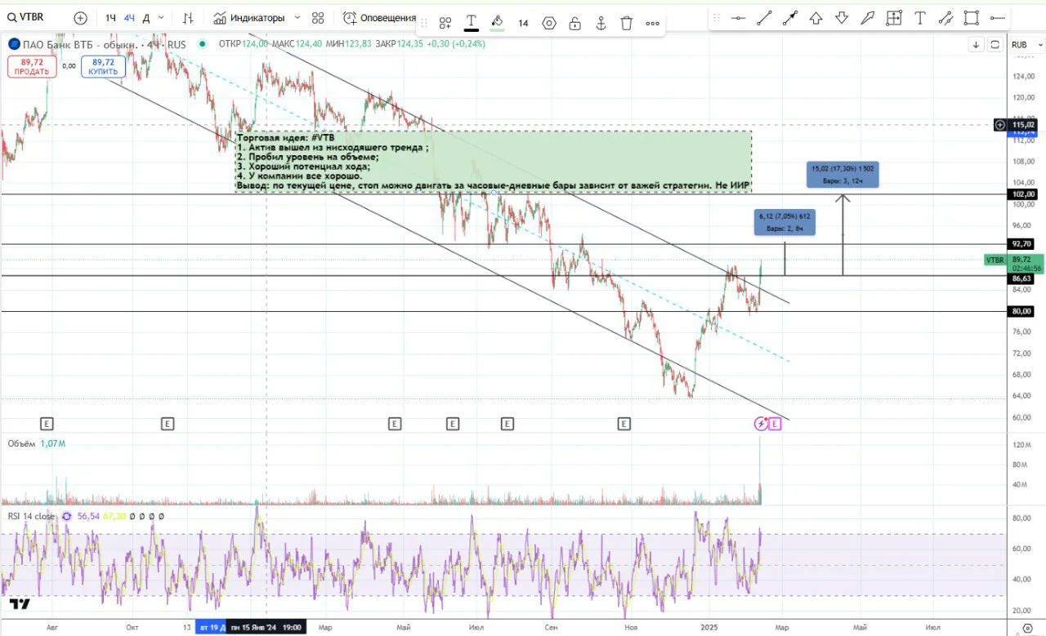Image resolution: width=1046 pixels, height=636 pixels.
Task: Select the diagonal arrow line tool
Action: pyautogui.click(x=790, y=18)
